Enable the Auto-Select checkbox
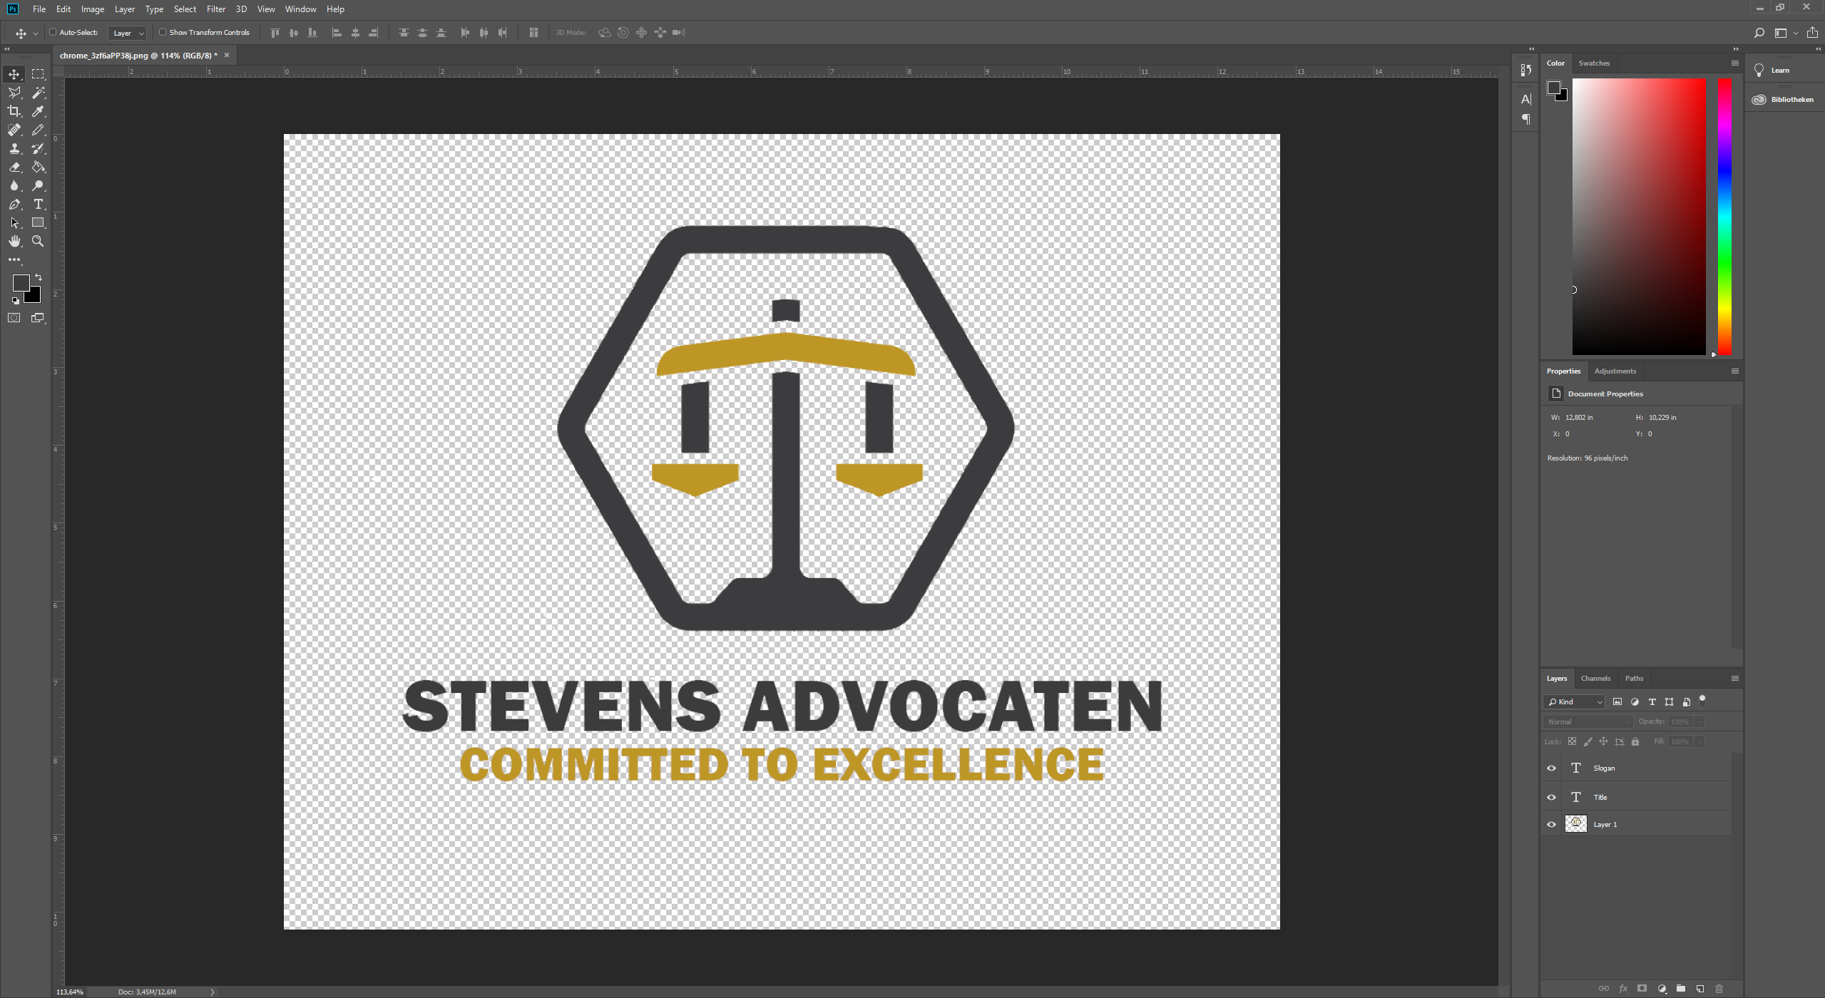1825x998 pixels. (x=53, y=32)
